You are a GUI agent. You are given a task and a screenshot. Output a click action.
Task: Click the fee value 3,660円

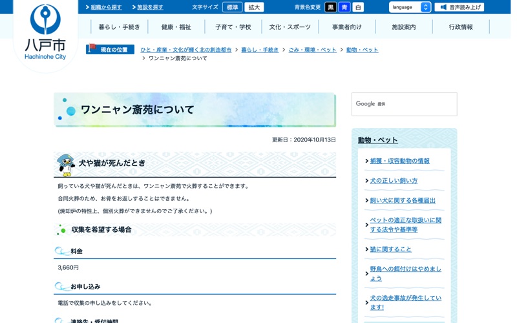click(69, 267)
